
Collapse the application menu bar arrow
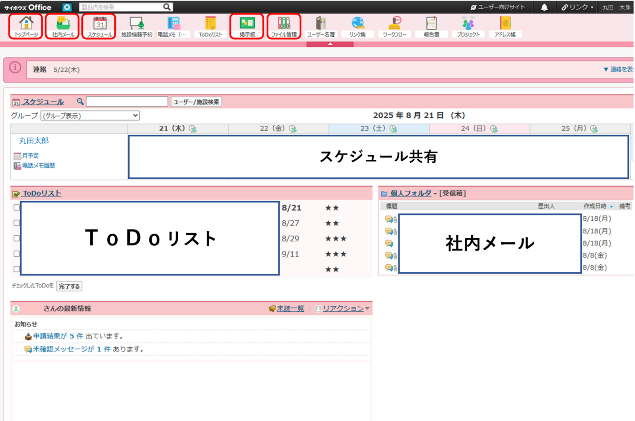click(330, 44)
